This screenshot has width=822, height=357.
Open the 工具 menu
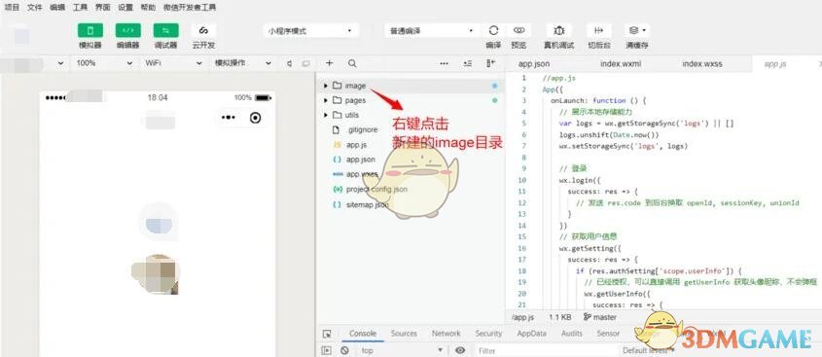coord(80,8)
